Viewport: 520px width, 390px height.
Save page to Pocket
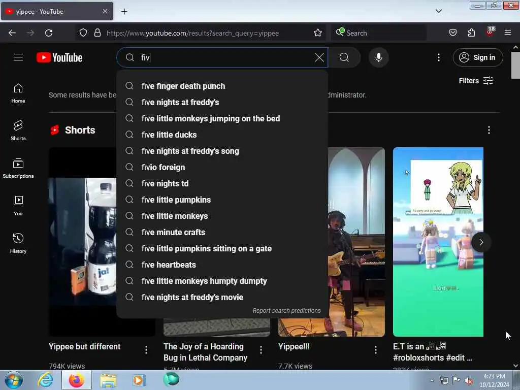(x=453, y=33)
